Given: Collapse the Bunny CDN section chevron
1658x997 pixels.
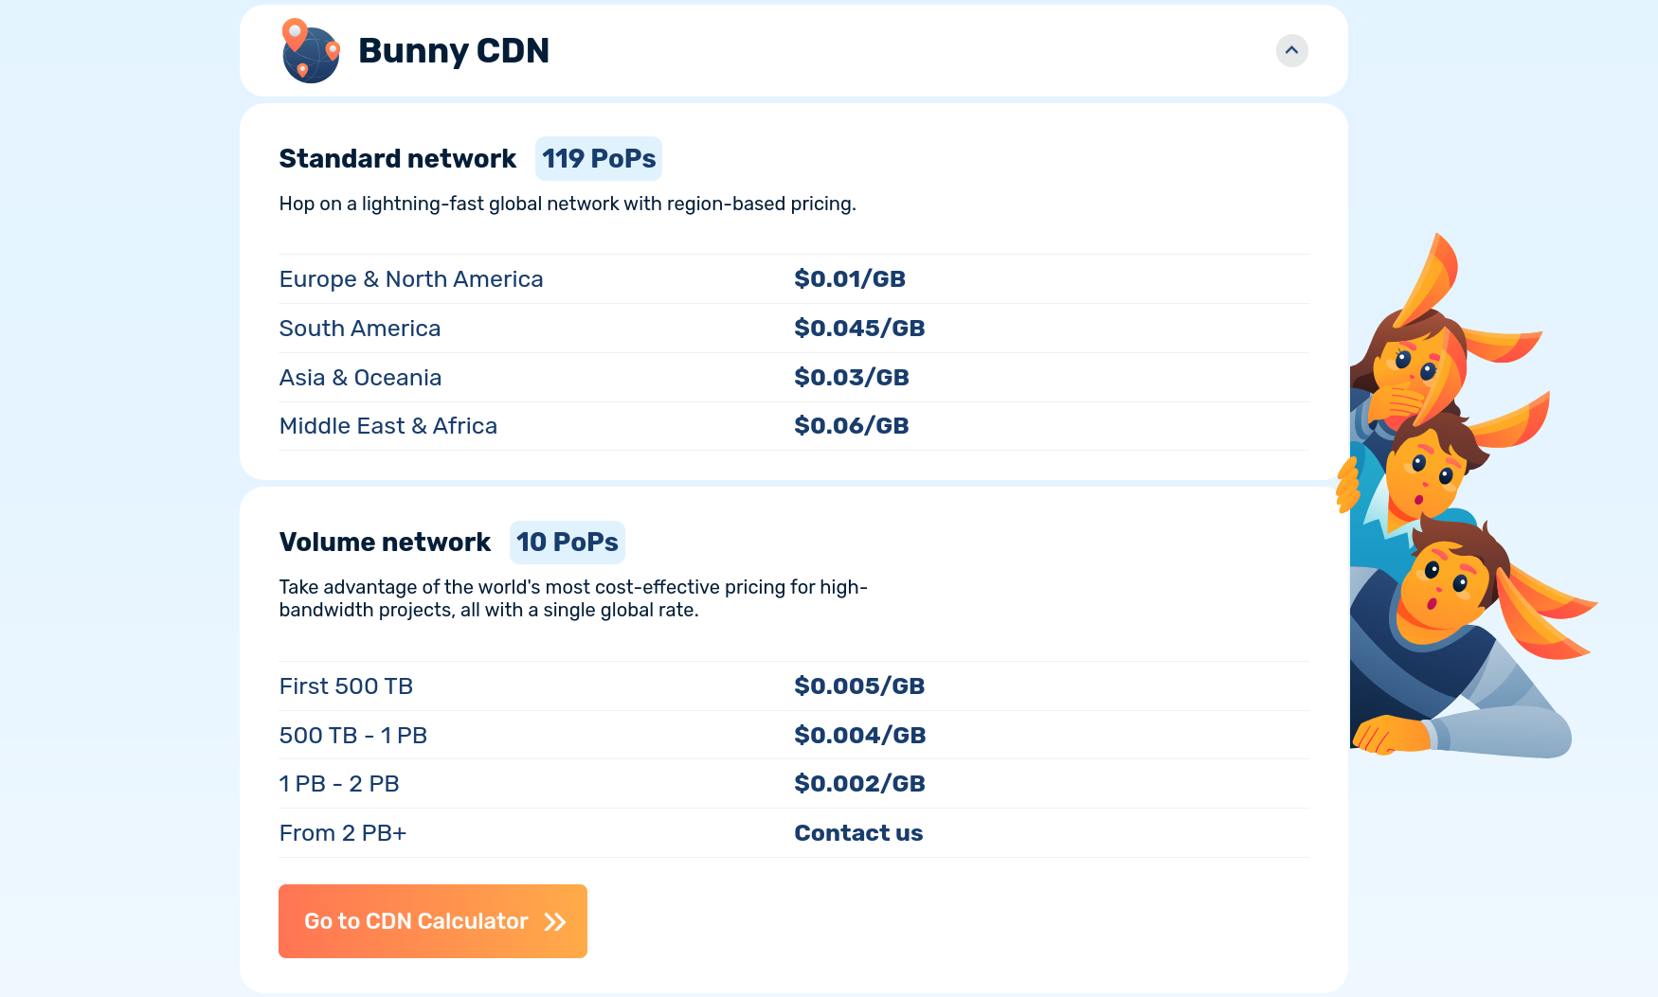Looking at the screenshot, I should click(x=1291, y=50).
